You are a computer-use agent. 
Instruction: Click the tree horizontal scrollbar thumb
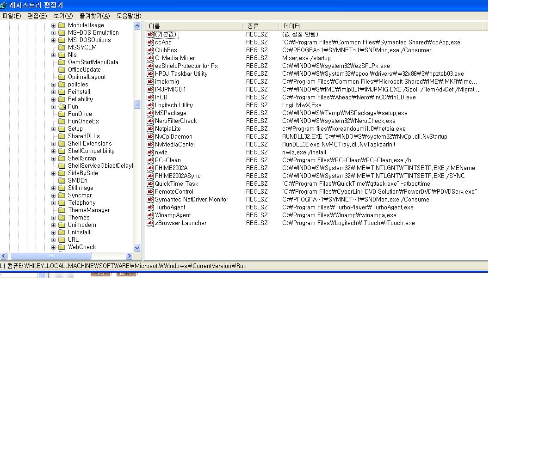[x=51, y=256]
